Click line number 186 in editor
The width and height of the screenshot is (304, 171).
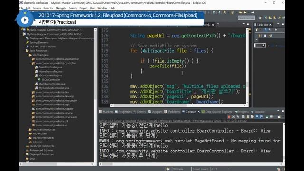tap(104, 86)
